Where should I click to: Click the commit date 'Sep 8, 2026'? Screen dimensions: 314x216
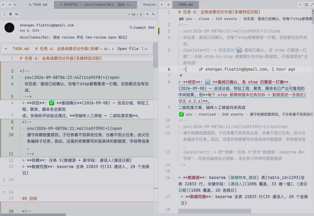[x=29, y=31]
